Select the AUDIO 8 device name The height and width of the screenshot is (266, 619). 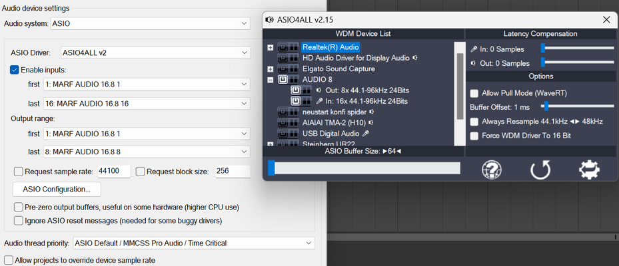click(317, 80)
